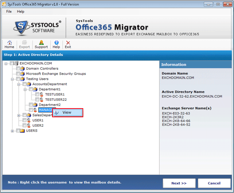
Task: Close the Office365 Migrator window
Action: (x=227, y=4)
